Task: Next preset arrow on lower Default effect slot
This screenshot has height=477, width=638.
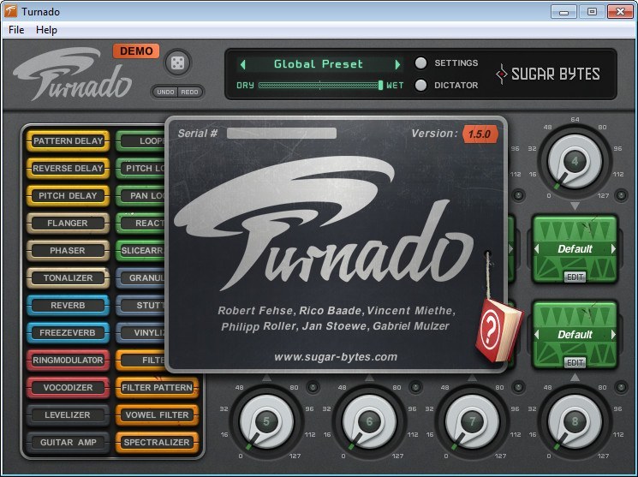Action: (x=613, y=335)
